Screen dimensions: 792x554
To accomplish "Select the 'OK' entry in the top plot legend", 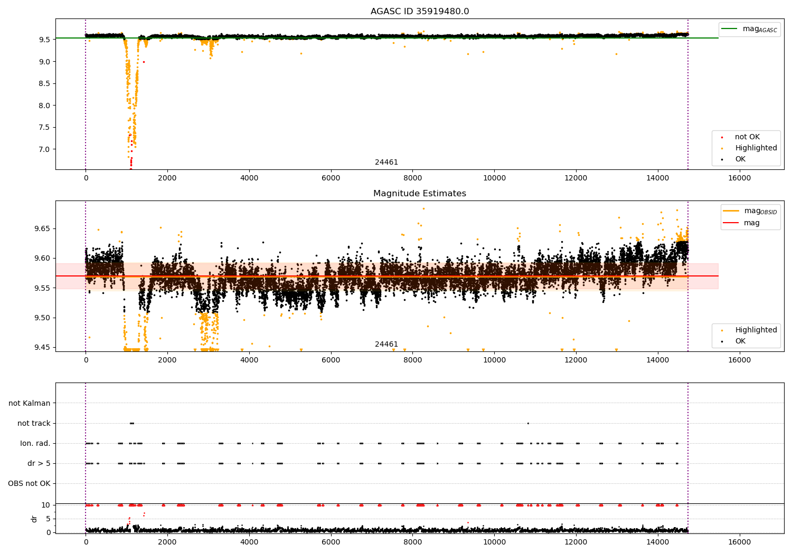I will click(x=740, y=159).
